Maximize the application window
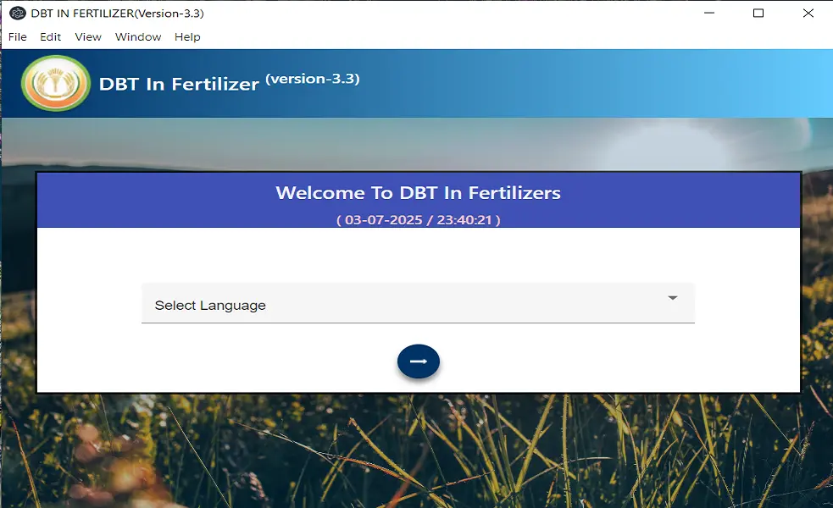Viewport: 833px width, 508px height. point(758,13)
